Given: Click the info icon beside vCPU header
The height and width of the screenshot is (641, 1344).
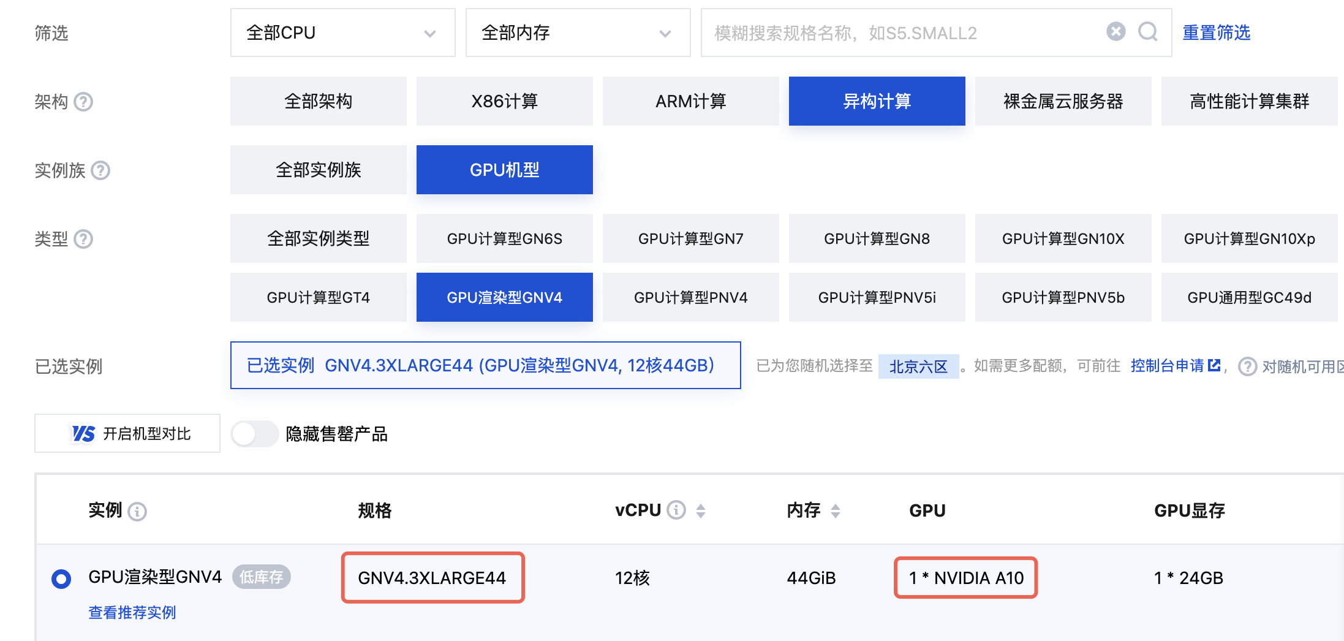Looking at the screenshot, I should tap(676, 510).
